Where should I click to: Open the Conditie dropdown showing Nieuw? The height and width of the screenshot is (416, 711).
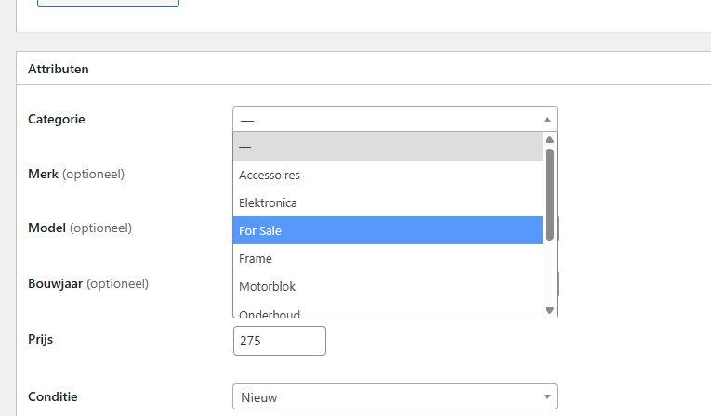[x=394, y=396]
